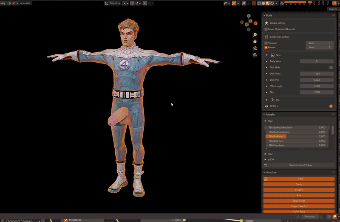Toggle proportional editing icon in header
The image size is (340, 222).
144,3
